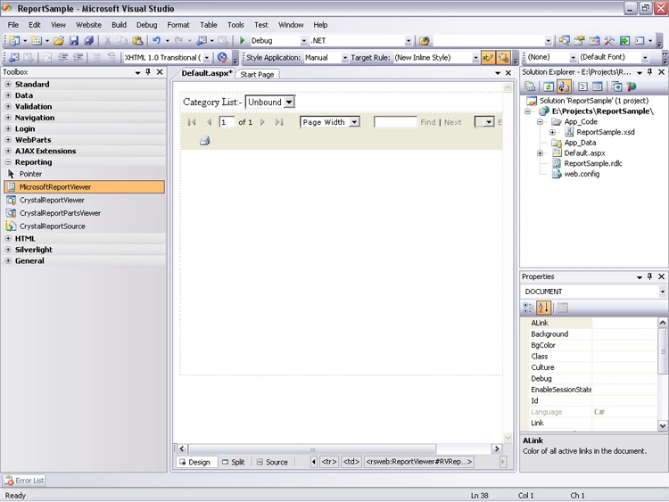This screenshot has height=502, width=669.
Task: Open the DOCUMENT object dropdown in Properties
Action: [662, 292]
